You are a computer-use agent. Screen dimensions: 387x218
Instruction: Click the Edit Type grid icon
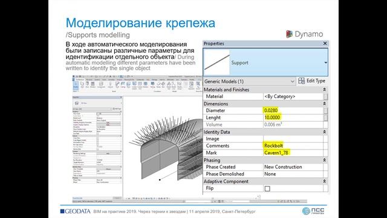[301, 81]
